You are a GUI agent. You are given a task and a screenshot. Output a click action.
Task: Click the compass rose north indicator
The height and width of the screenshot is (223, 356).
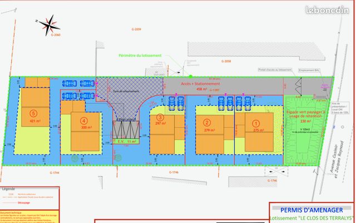click(49, 25)
